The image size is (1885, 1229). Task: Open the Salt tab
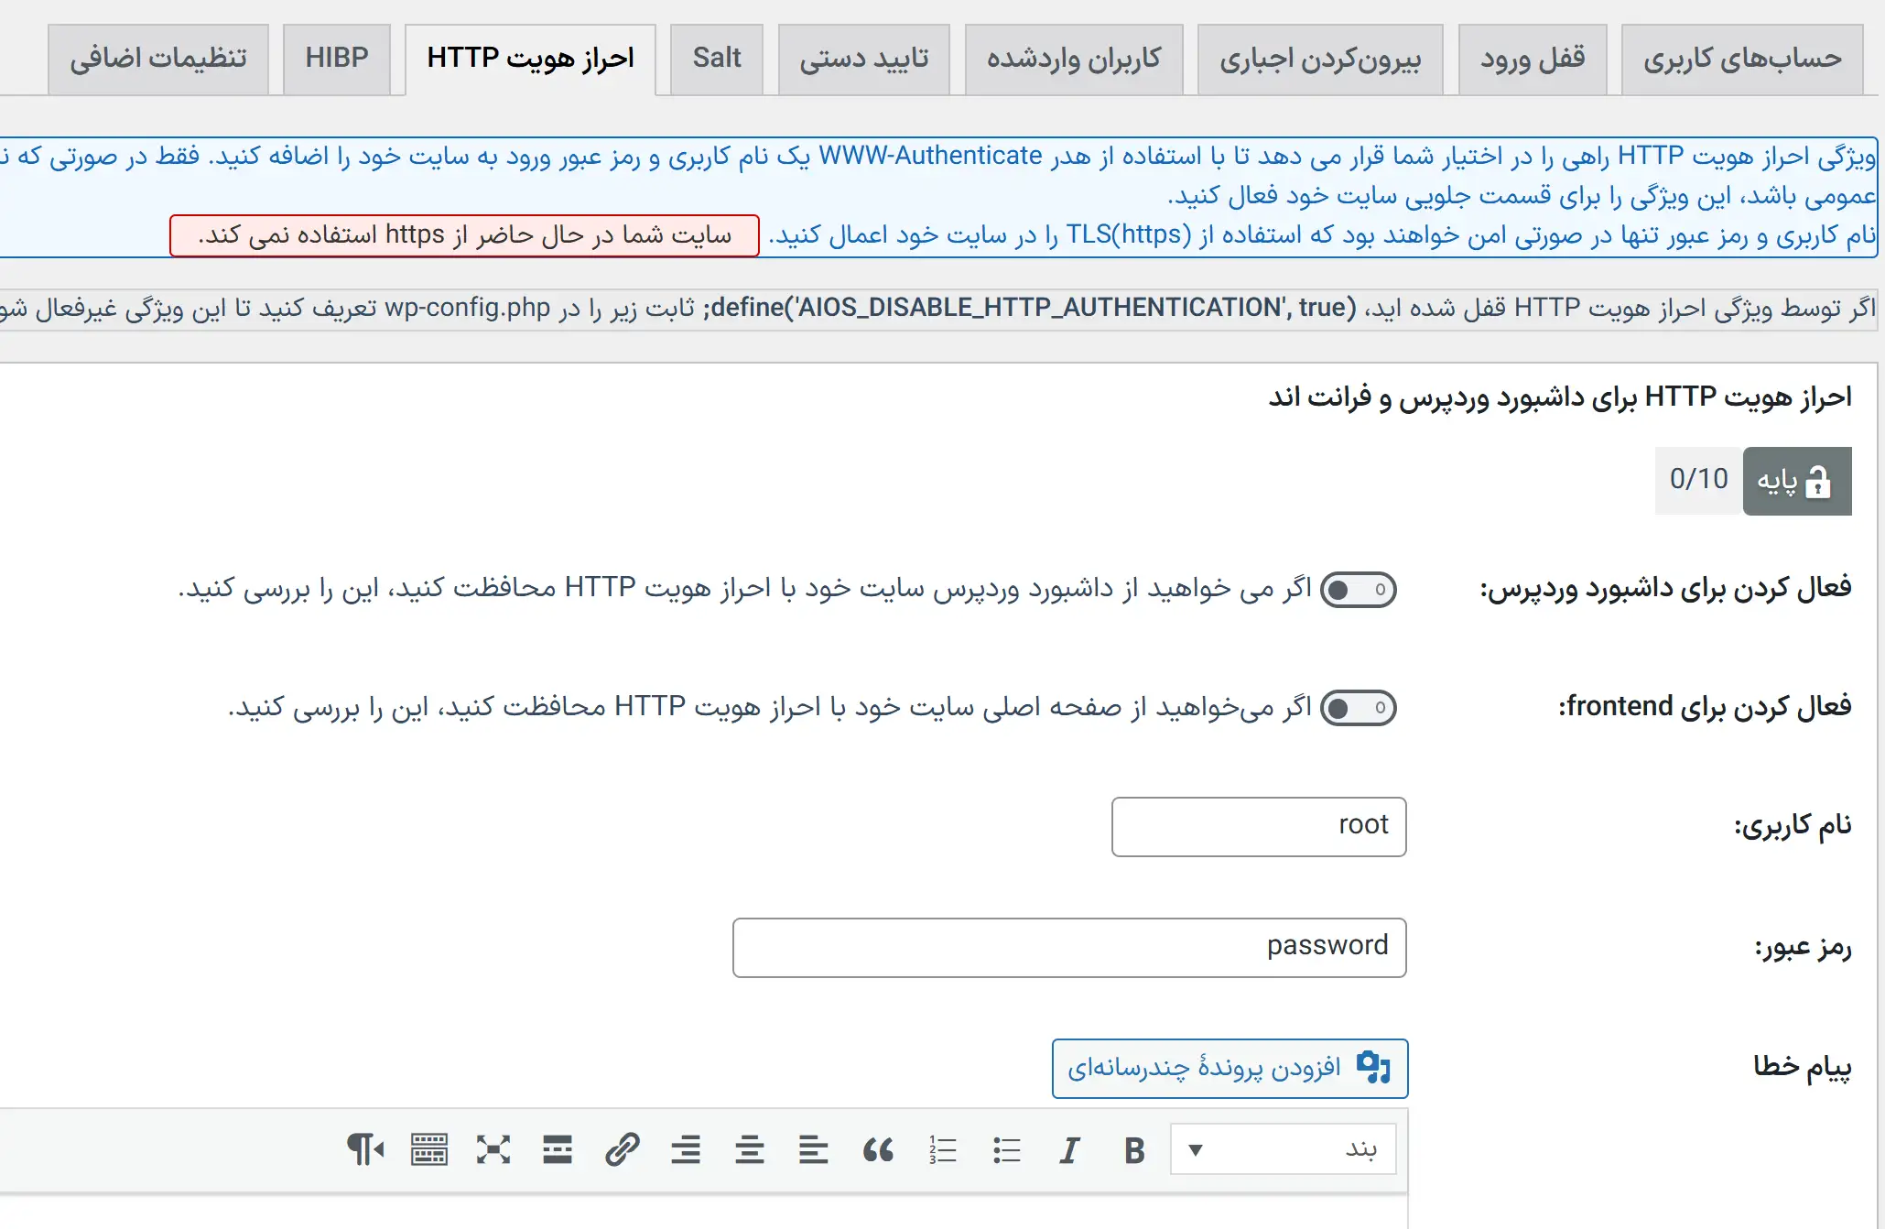(x=716, y=59)
